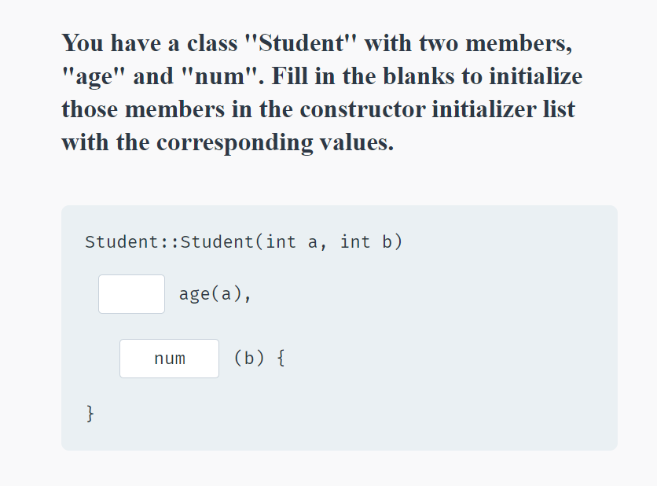Click int a in the parameter list

291,241
